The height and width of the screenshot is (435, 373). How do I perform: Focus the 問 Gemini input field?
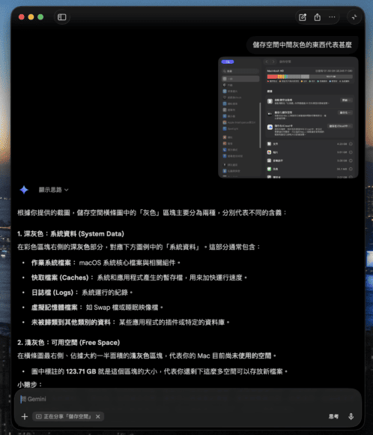(x=188, y=399)
